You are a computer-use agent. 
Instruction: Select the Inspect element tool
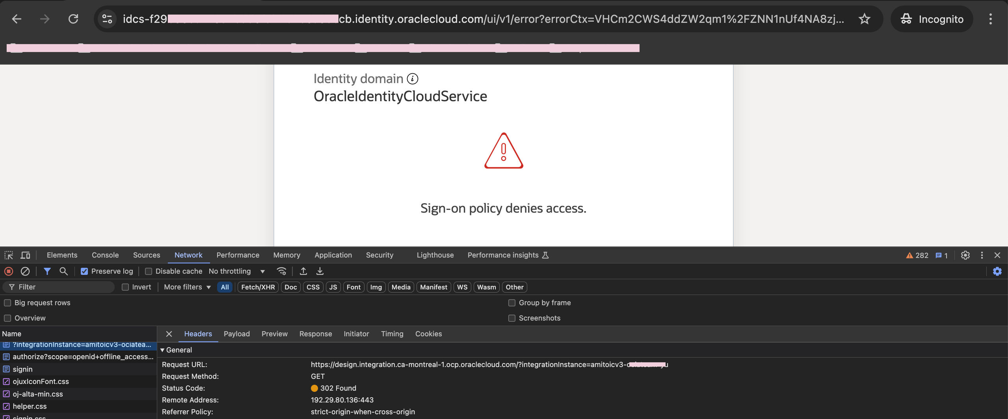tap(8, 255)
